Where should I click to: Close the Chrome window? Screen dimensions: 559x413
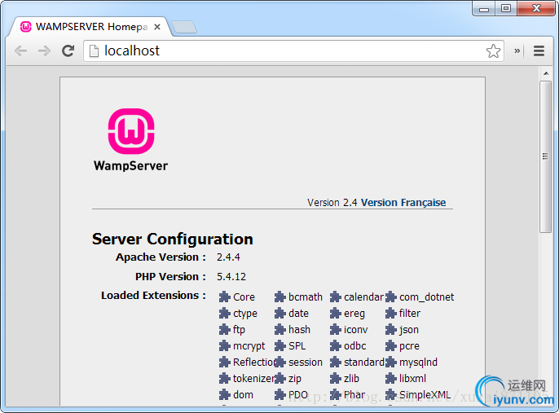tap(536, 8)
